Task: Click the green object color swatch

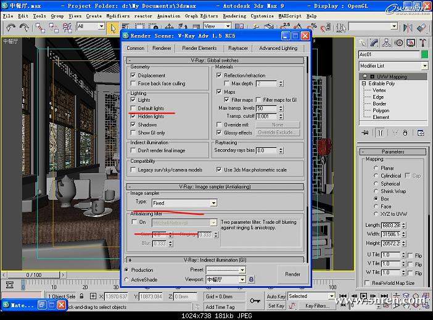Action: pyautogui.click(x=424, y=54)
